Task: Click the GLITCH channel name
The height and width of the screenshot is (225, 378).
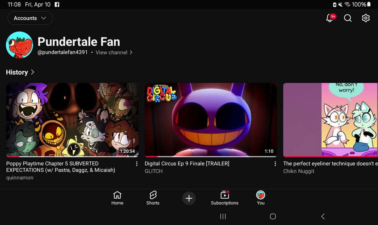Action: pos(153,171)
